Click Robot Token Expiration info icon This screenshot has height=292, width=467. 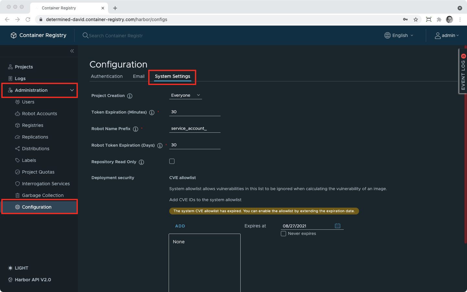(160, 145)
